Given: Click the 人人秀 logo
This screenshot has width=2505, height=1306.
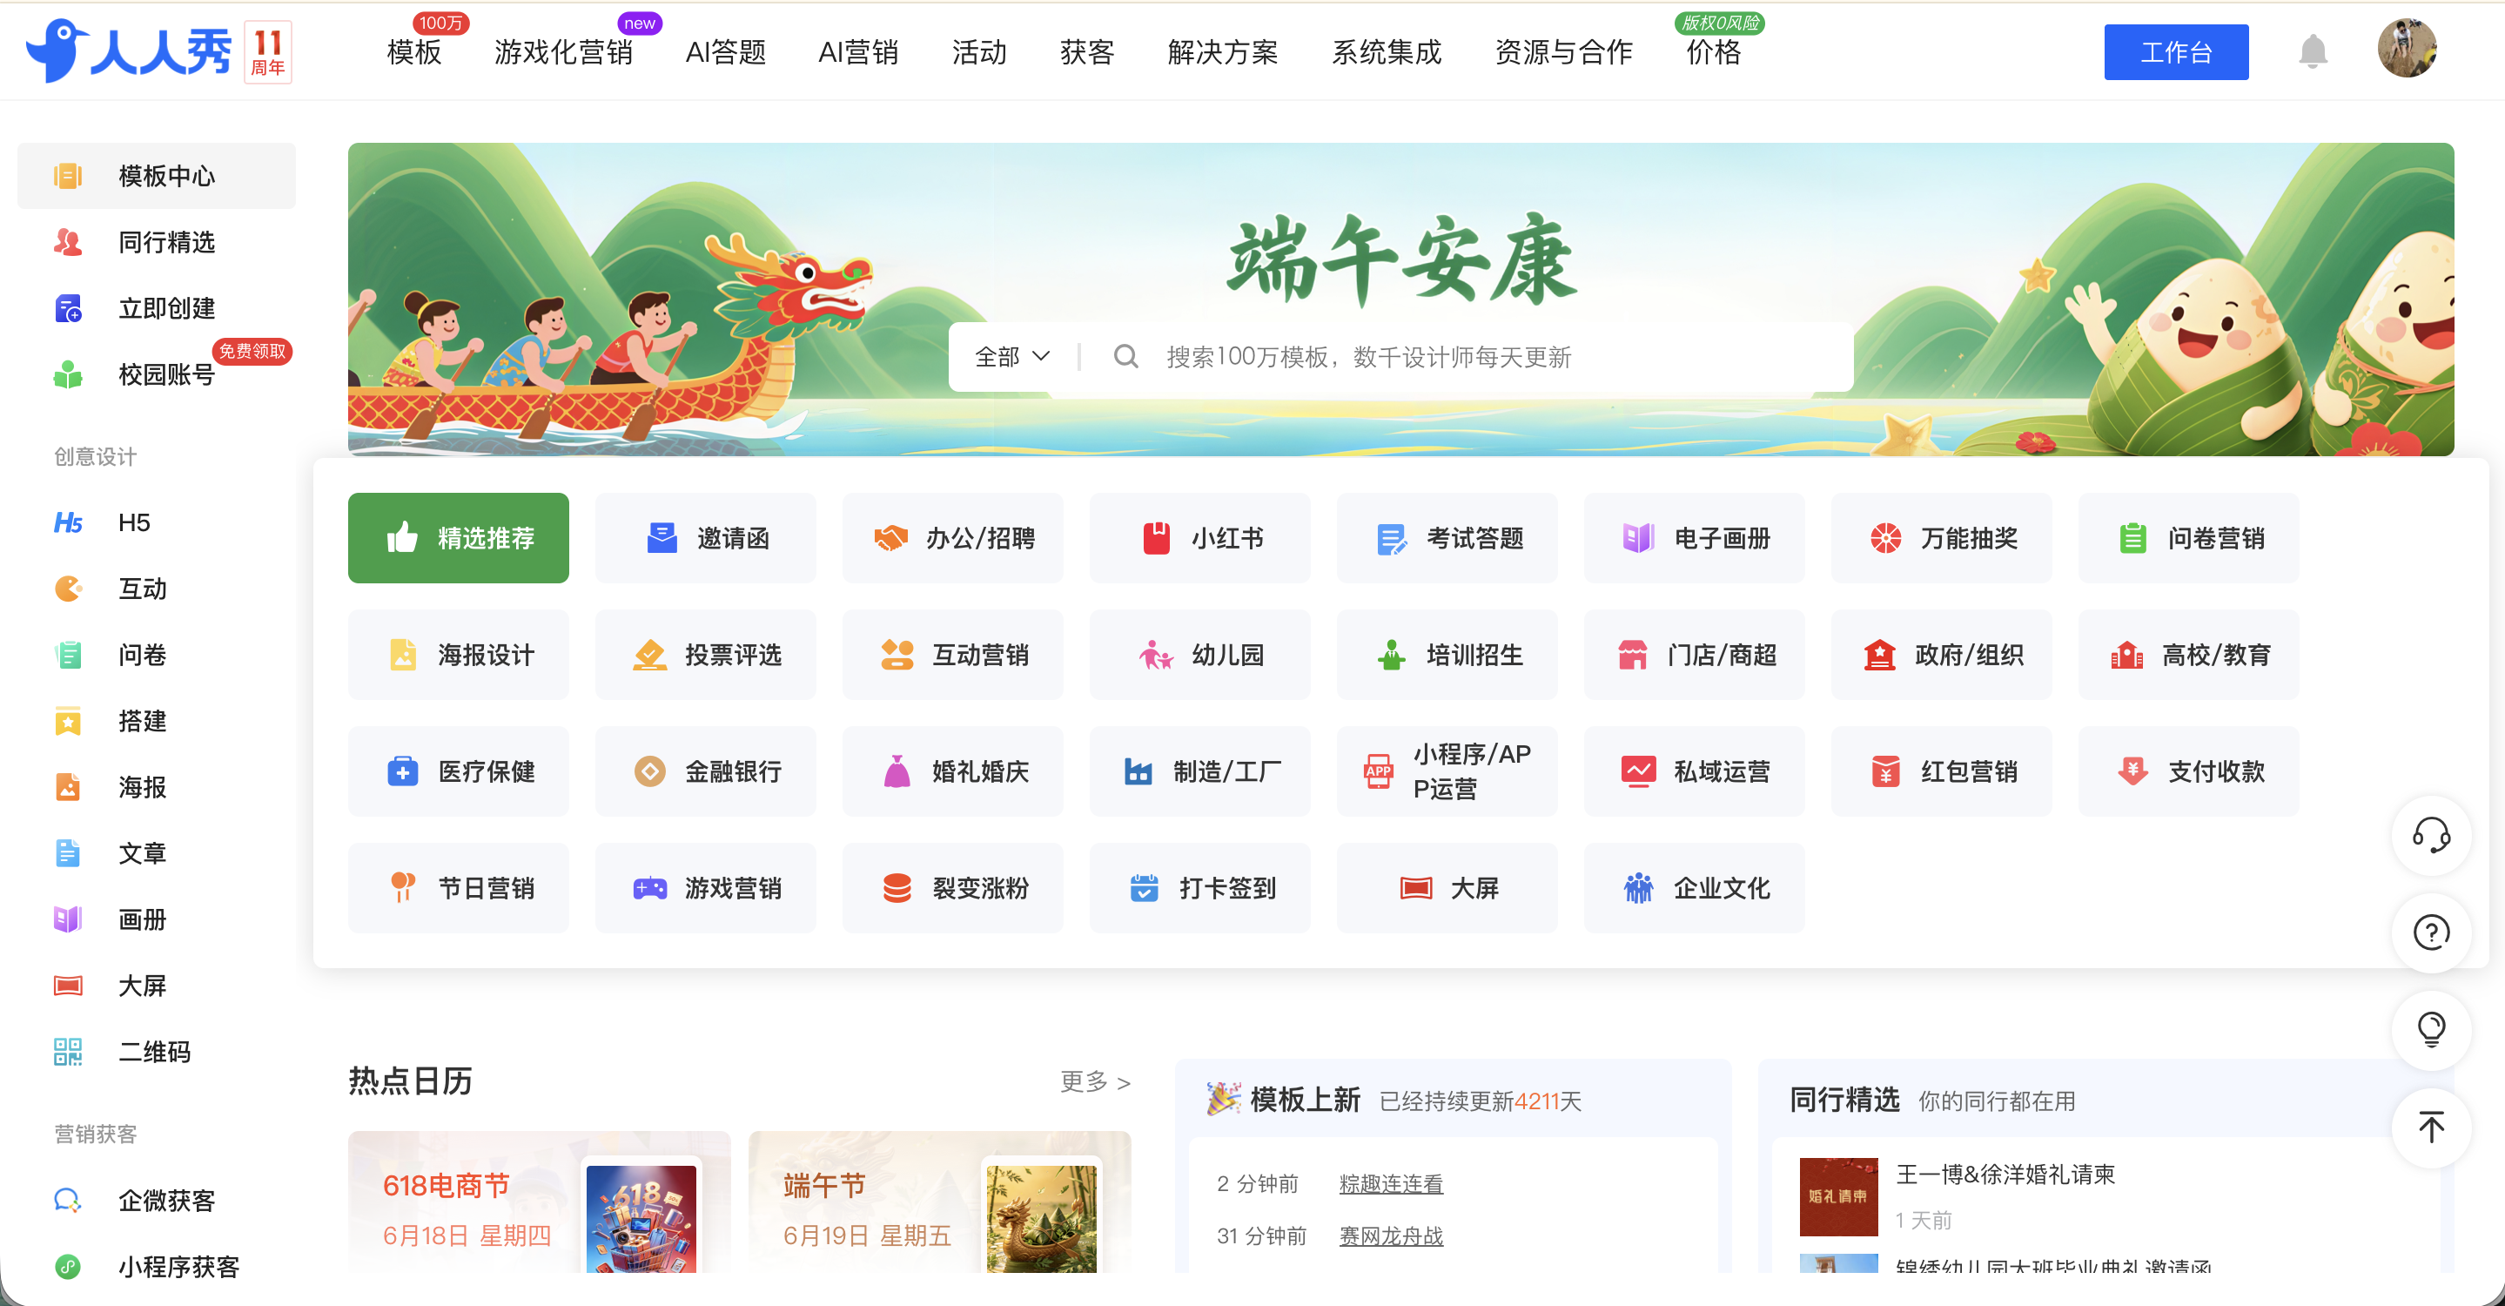Looking at the screenshot, I should coord(128,51).
